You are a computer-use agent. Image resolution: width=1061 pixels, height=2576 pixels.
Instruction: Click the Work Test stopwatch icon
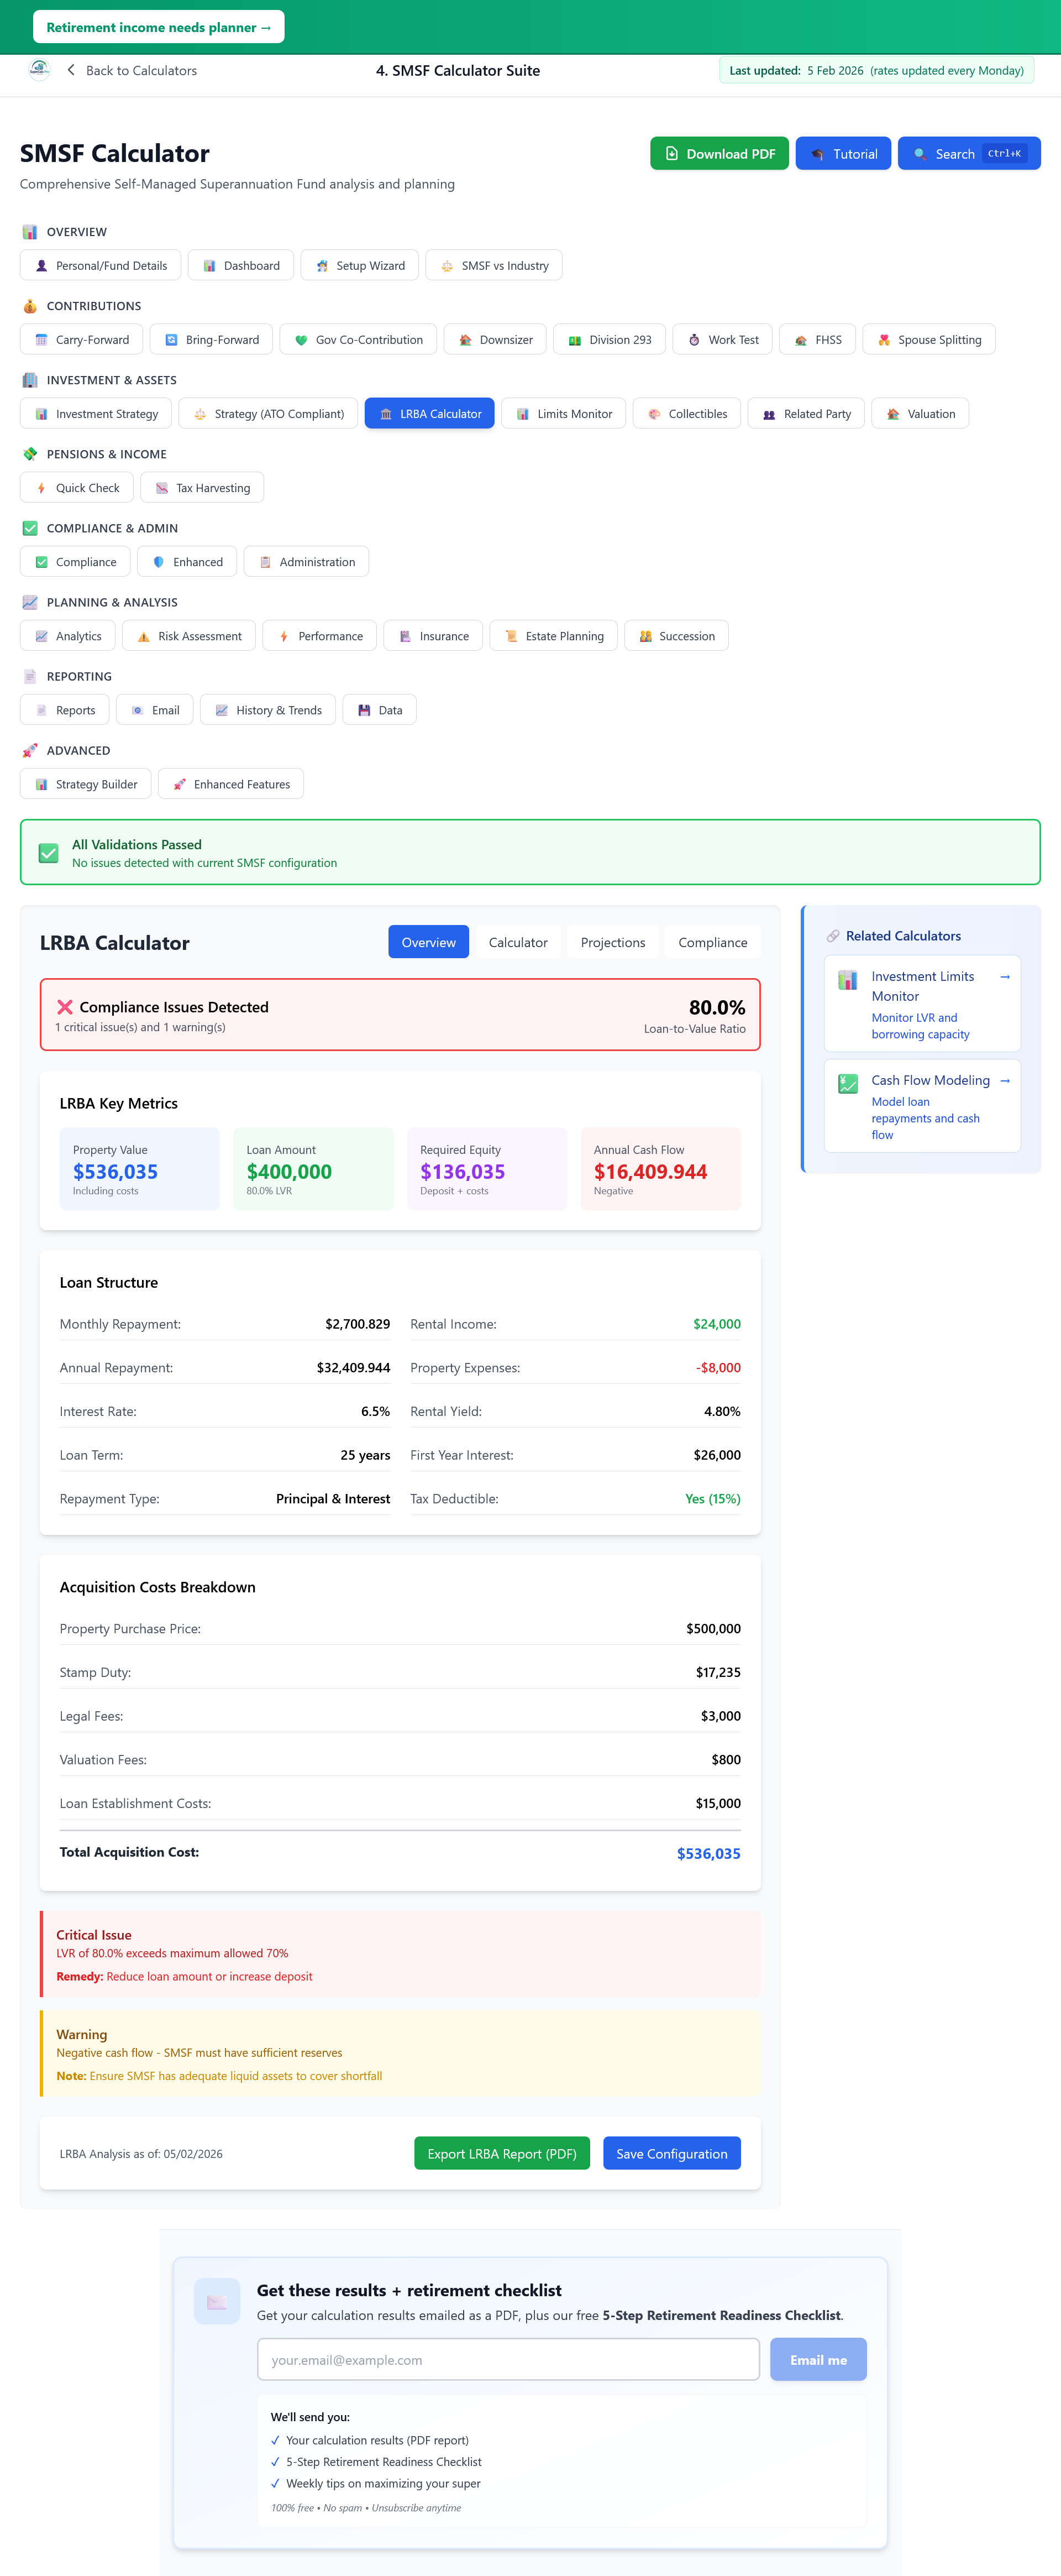tap(694, 340)
